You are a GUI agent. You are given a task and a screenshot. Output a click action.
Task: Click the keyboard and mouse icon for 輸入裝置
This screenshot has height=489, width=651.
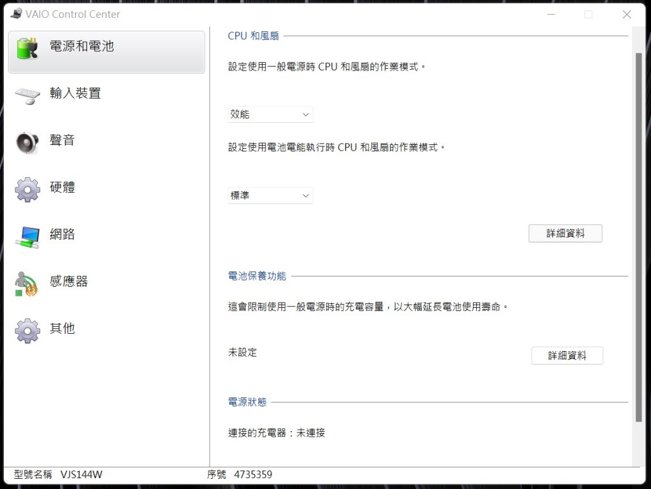pos(27,95)
